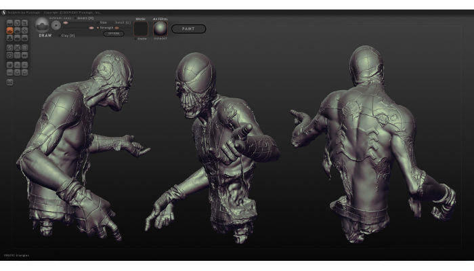Toggle the Strength pressure checkbox

click(98, 28)
